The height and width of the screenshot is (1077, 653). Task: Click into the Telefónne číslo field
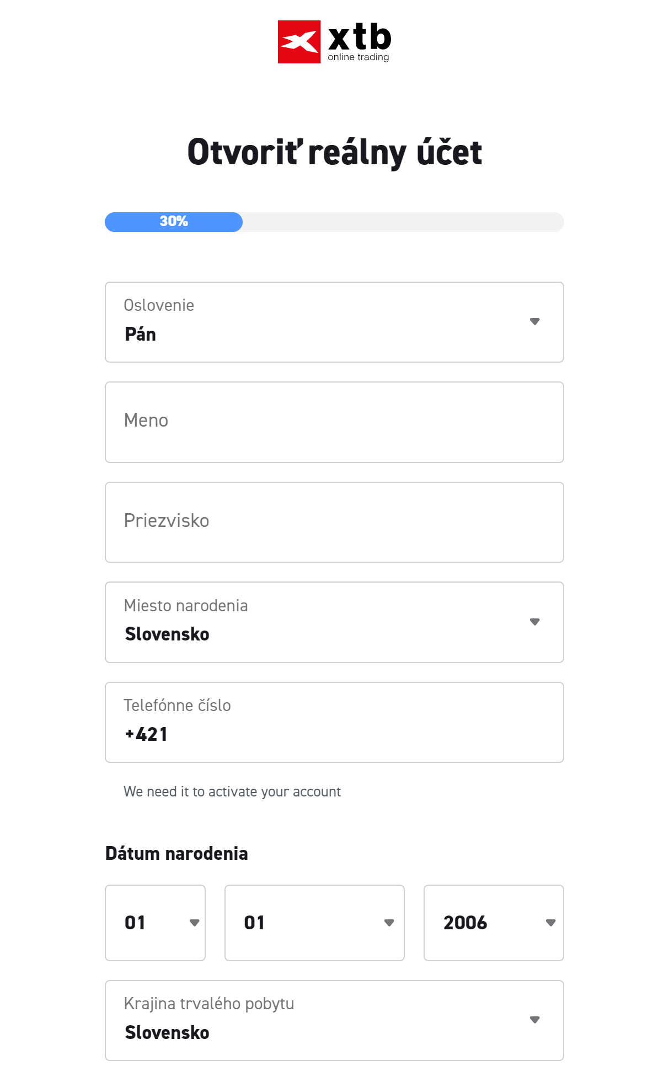coord(334,723)
